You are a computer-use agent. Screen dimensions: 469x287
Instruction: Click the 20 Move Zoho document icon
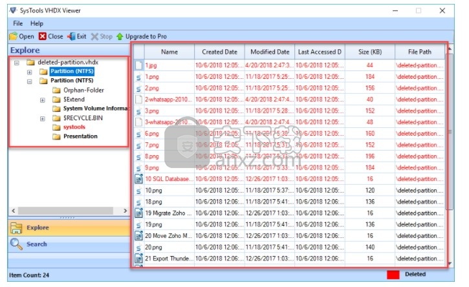139,235
